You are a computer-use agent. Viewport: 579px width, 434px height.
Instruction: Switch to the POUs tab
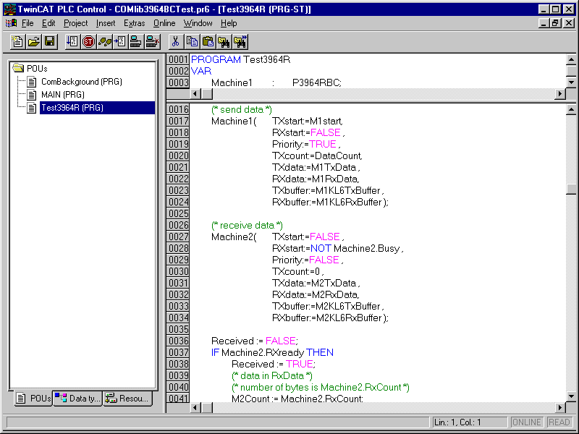(33, 399)
